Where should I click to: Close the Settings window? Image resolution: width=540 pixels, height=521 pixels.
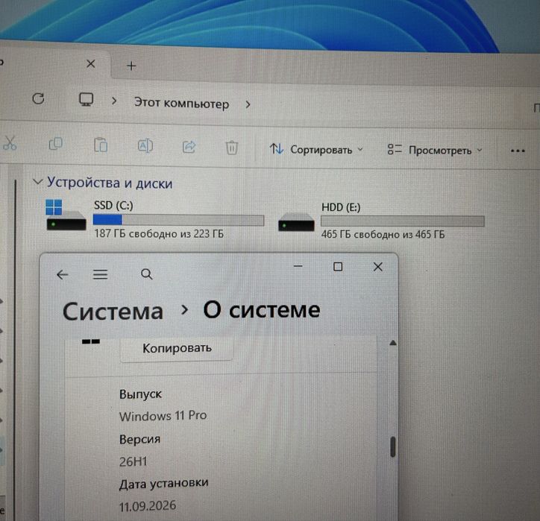(x=378, y=267)
